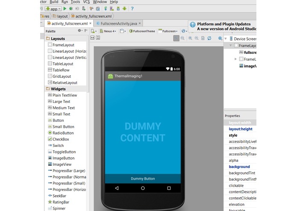Image resolution: width=297 pixels, height=211 pixels.
Task: Click the Dummy Button in preview
Action: [143, 179]
